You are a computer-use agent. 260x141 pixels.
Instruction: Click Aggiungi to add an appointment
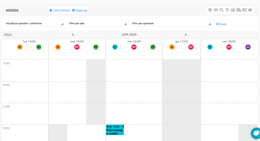coord(80,10)
